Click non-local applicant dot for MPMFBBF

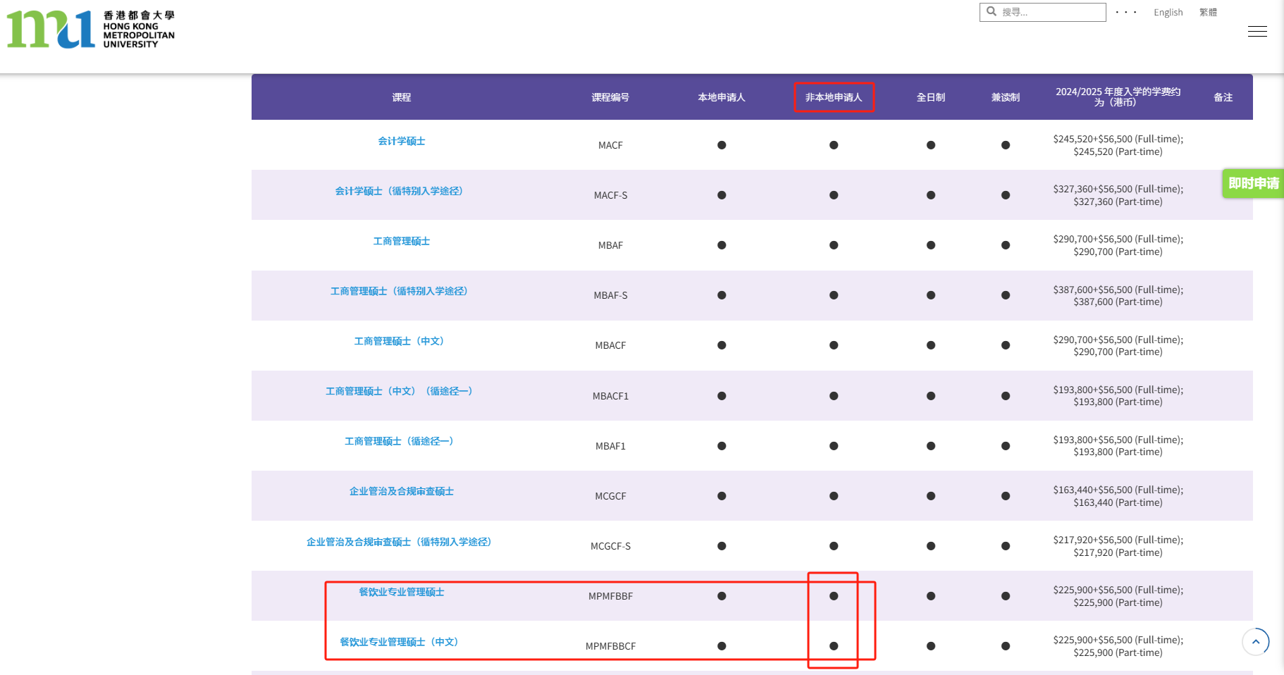(x=834, y=596)
